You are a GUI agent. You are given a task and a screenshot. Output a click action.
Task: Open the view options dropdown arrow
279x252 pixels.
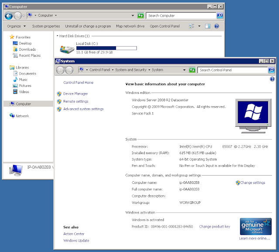[199, 26]
